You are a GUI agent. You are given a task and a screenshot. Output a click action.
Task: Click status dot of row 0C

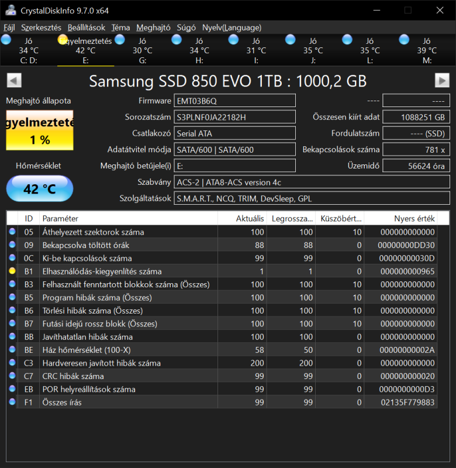12,257
